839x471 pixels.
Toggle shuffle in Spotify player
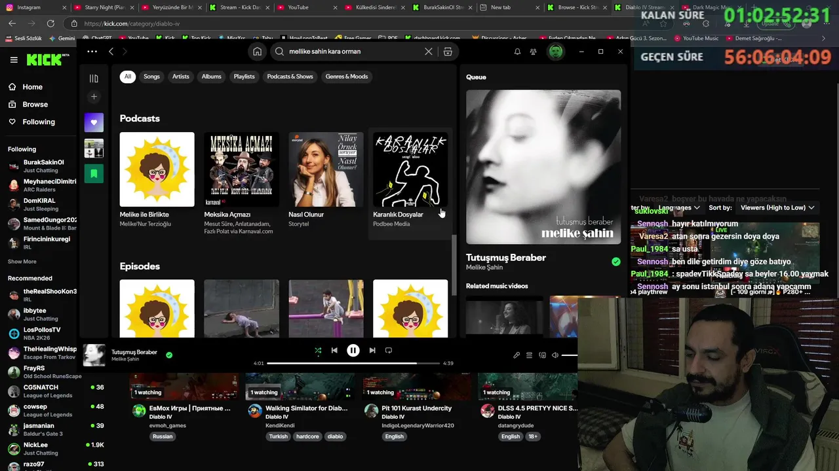318,351
